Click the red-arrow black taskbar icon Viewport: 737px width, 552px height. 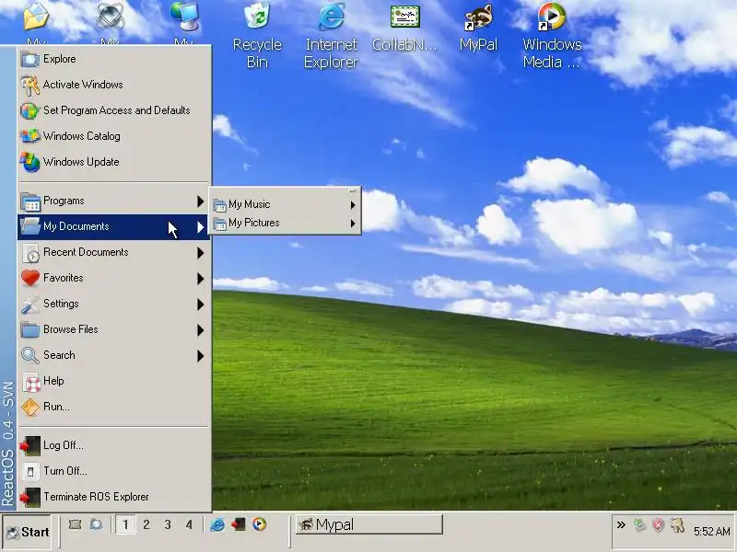[x=238, y=524]
